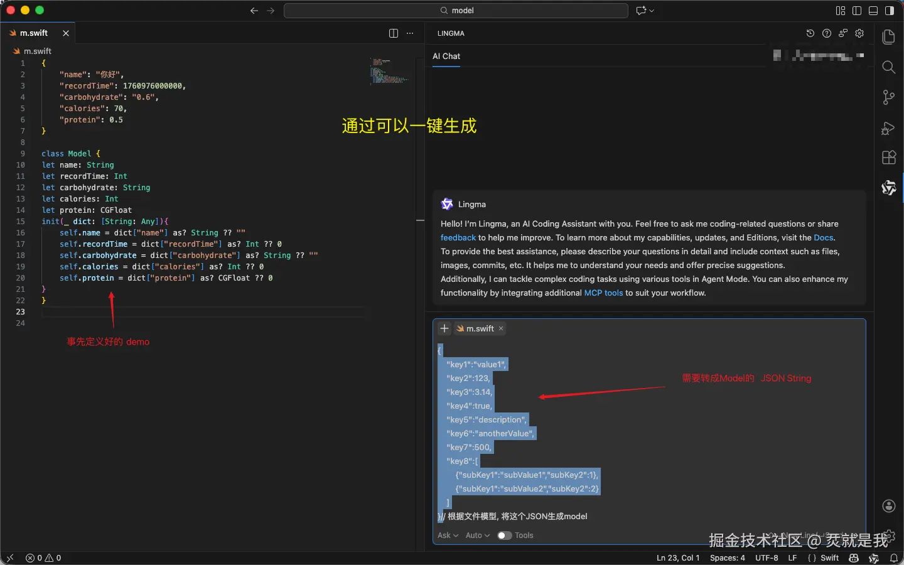Open the Docs link in the Lingma message
Image resolution: width=904 pixels, height=565 pixels.
(x=824, y=238)
